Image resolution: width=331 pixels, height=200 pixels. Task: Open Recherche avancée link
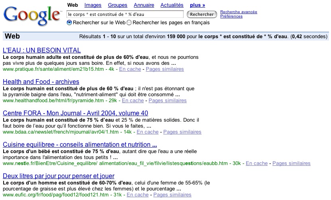coord(239,12)
